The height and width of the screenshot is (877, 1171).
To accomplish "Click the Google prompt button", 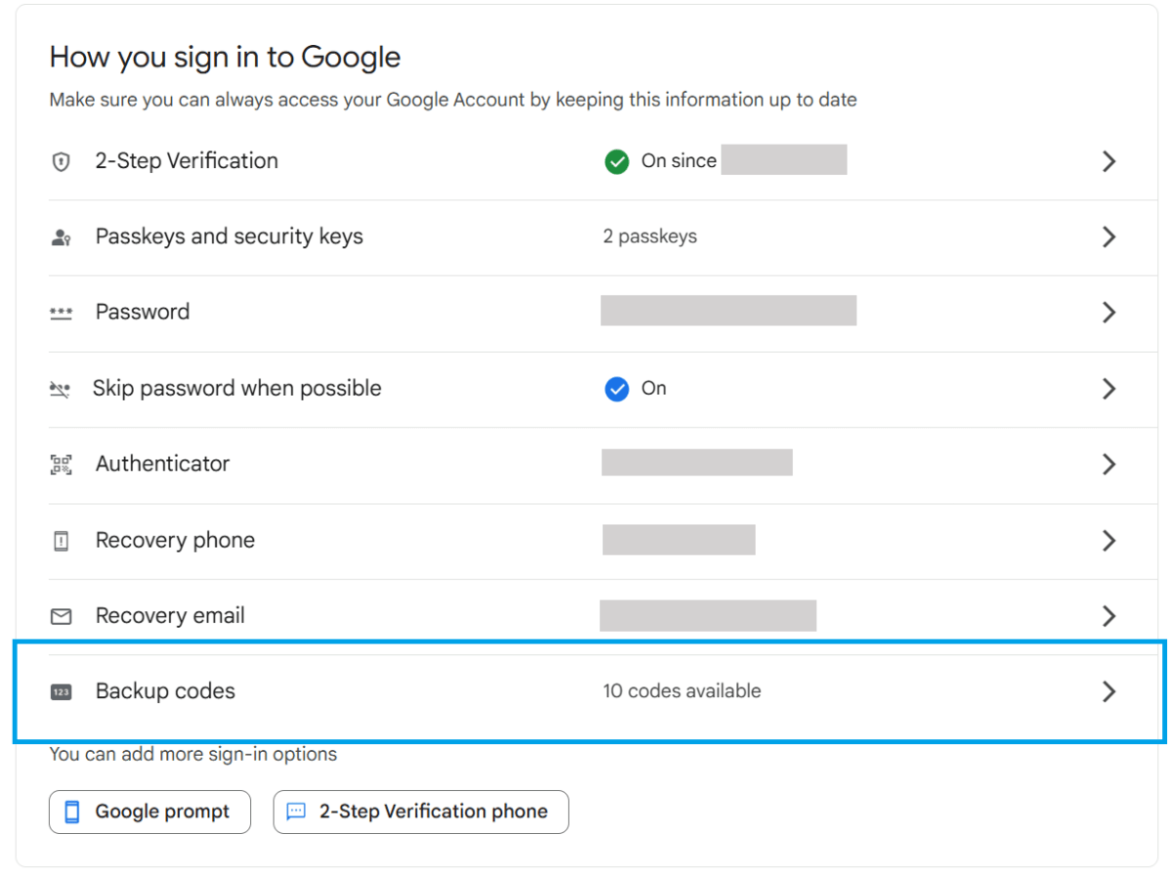I will coord(149,812).
